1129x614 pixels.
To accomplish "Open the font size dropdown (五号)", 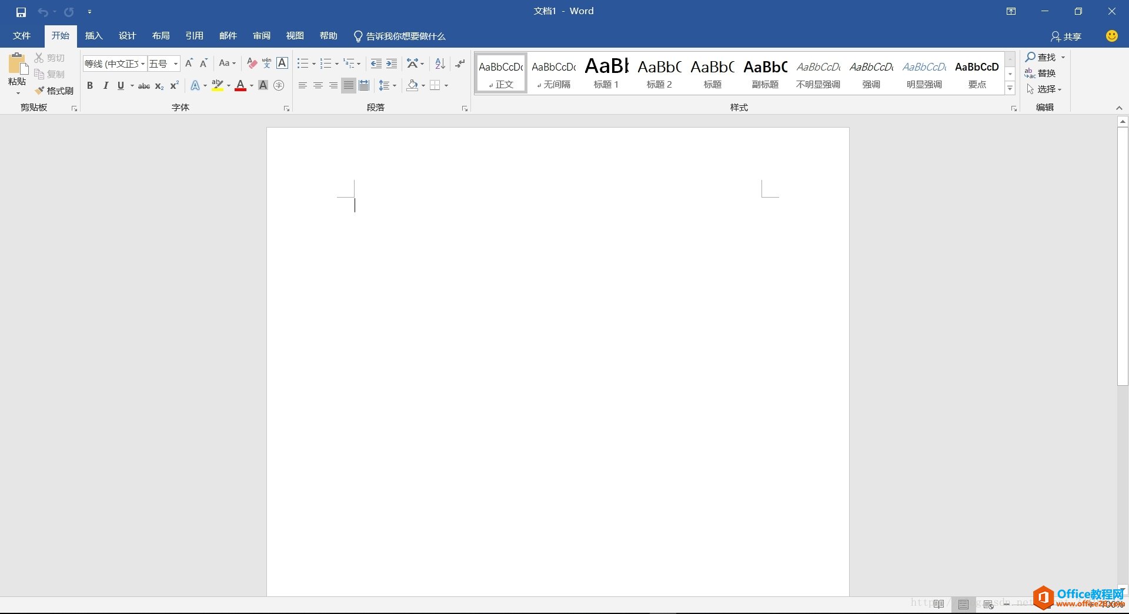I will pos(175,64).
